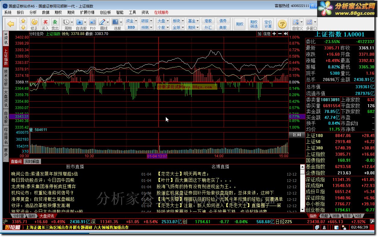Click the minus zoom icon above chart
378x237 pixels.
coord(280,34)
